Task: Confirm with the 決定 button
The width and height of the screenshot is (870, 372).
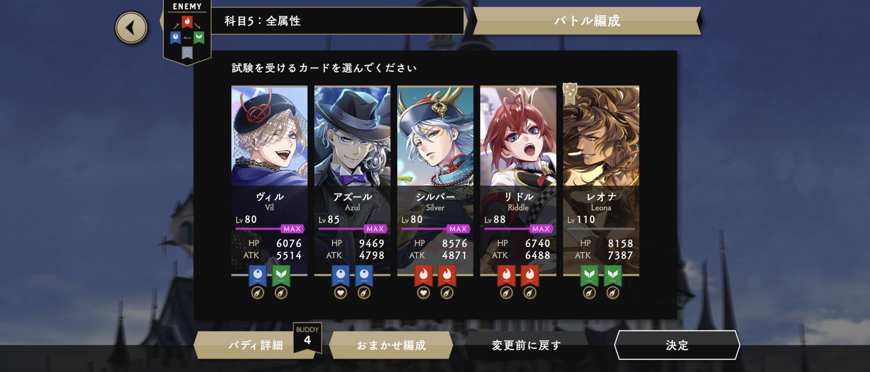Action: 677,345
